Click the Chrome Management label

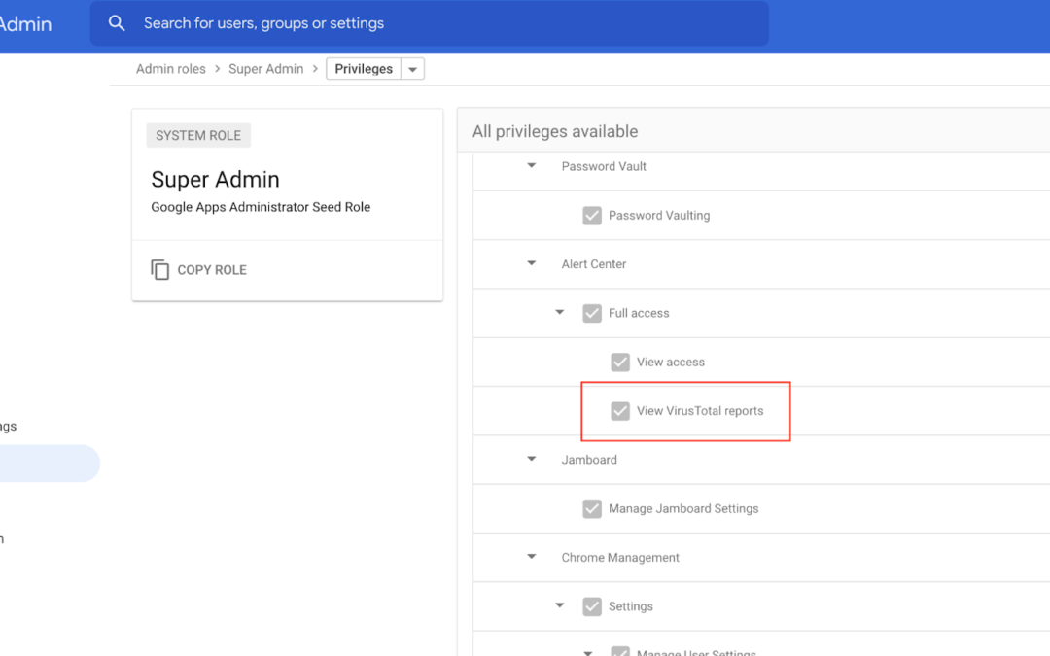tap(620, 558)
